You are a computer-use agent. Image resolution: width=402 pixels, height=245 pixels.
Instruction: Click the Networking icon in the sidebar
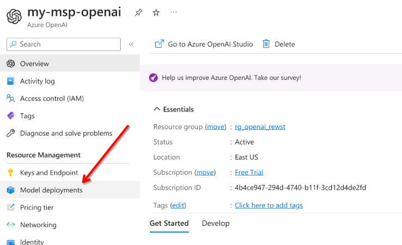[10, 225]
